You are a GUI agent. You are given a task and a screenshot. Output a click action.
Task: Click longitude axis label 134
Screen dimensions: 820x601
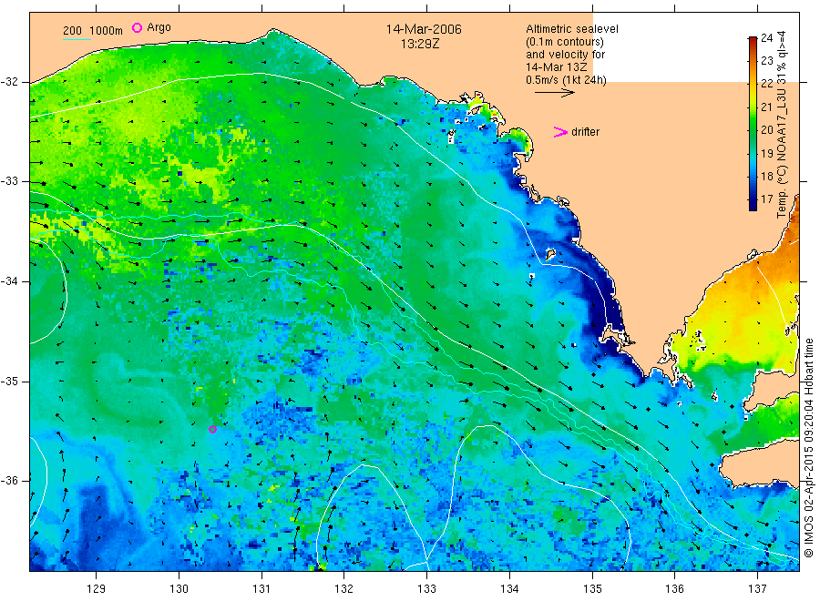pos(509,589)
